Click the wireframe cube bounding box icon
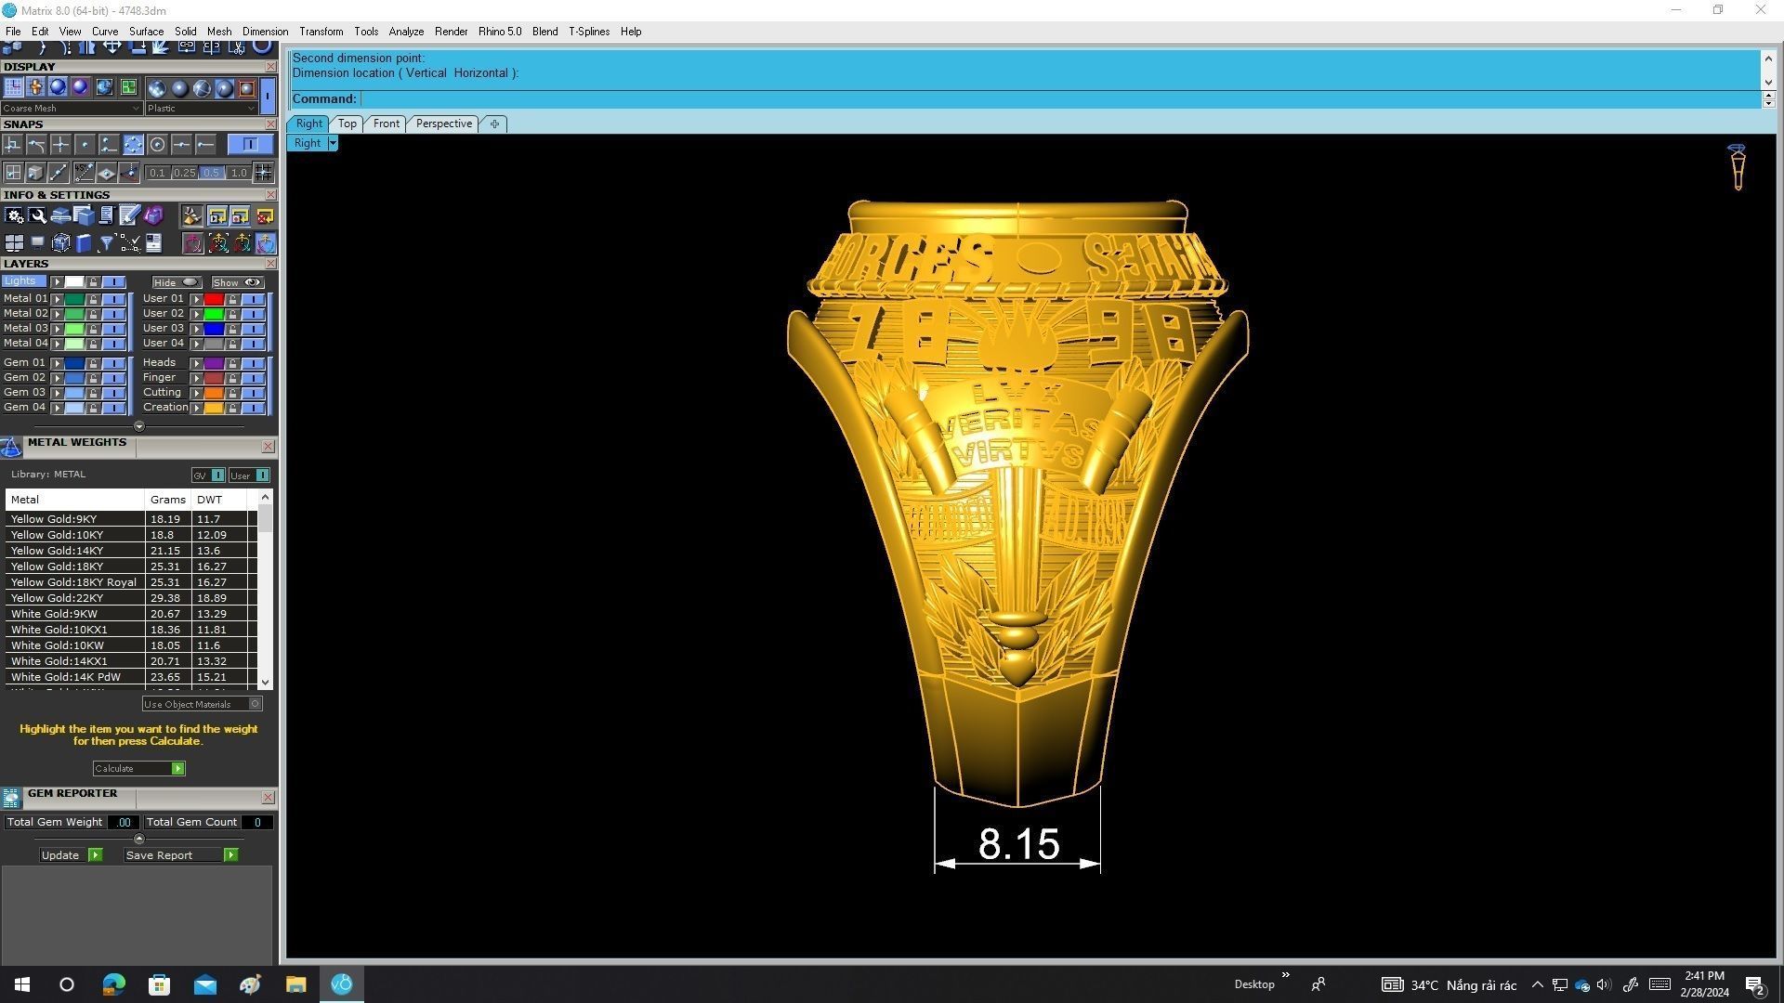This screenshot has height=1003, width=1784. pos(60,243)
